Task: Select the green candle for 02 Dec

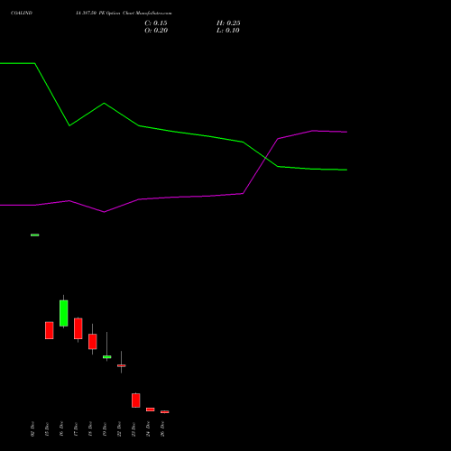Action: tap(35, 235)
